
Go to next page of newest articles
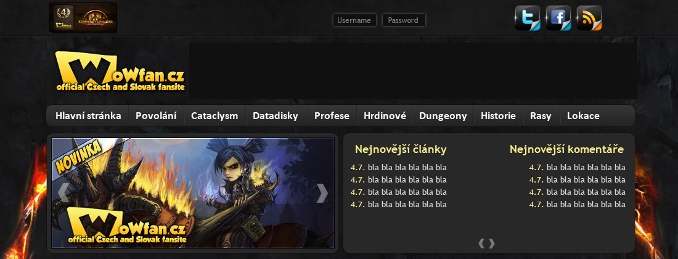pos(492,244)
